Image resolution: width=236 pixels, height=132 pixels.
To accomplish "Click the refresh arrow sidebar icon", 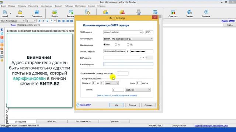I will (2, 56).
